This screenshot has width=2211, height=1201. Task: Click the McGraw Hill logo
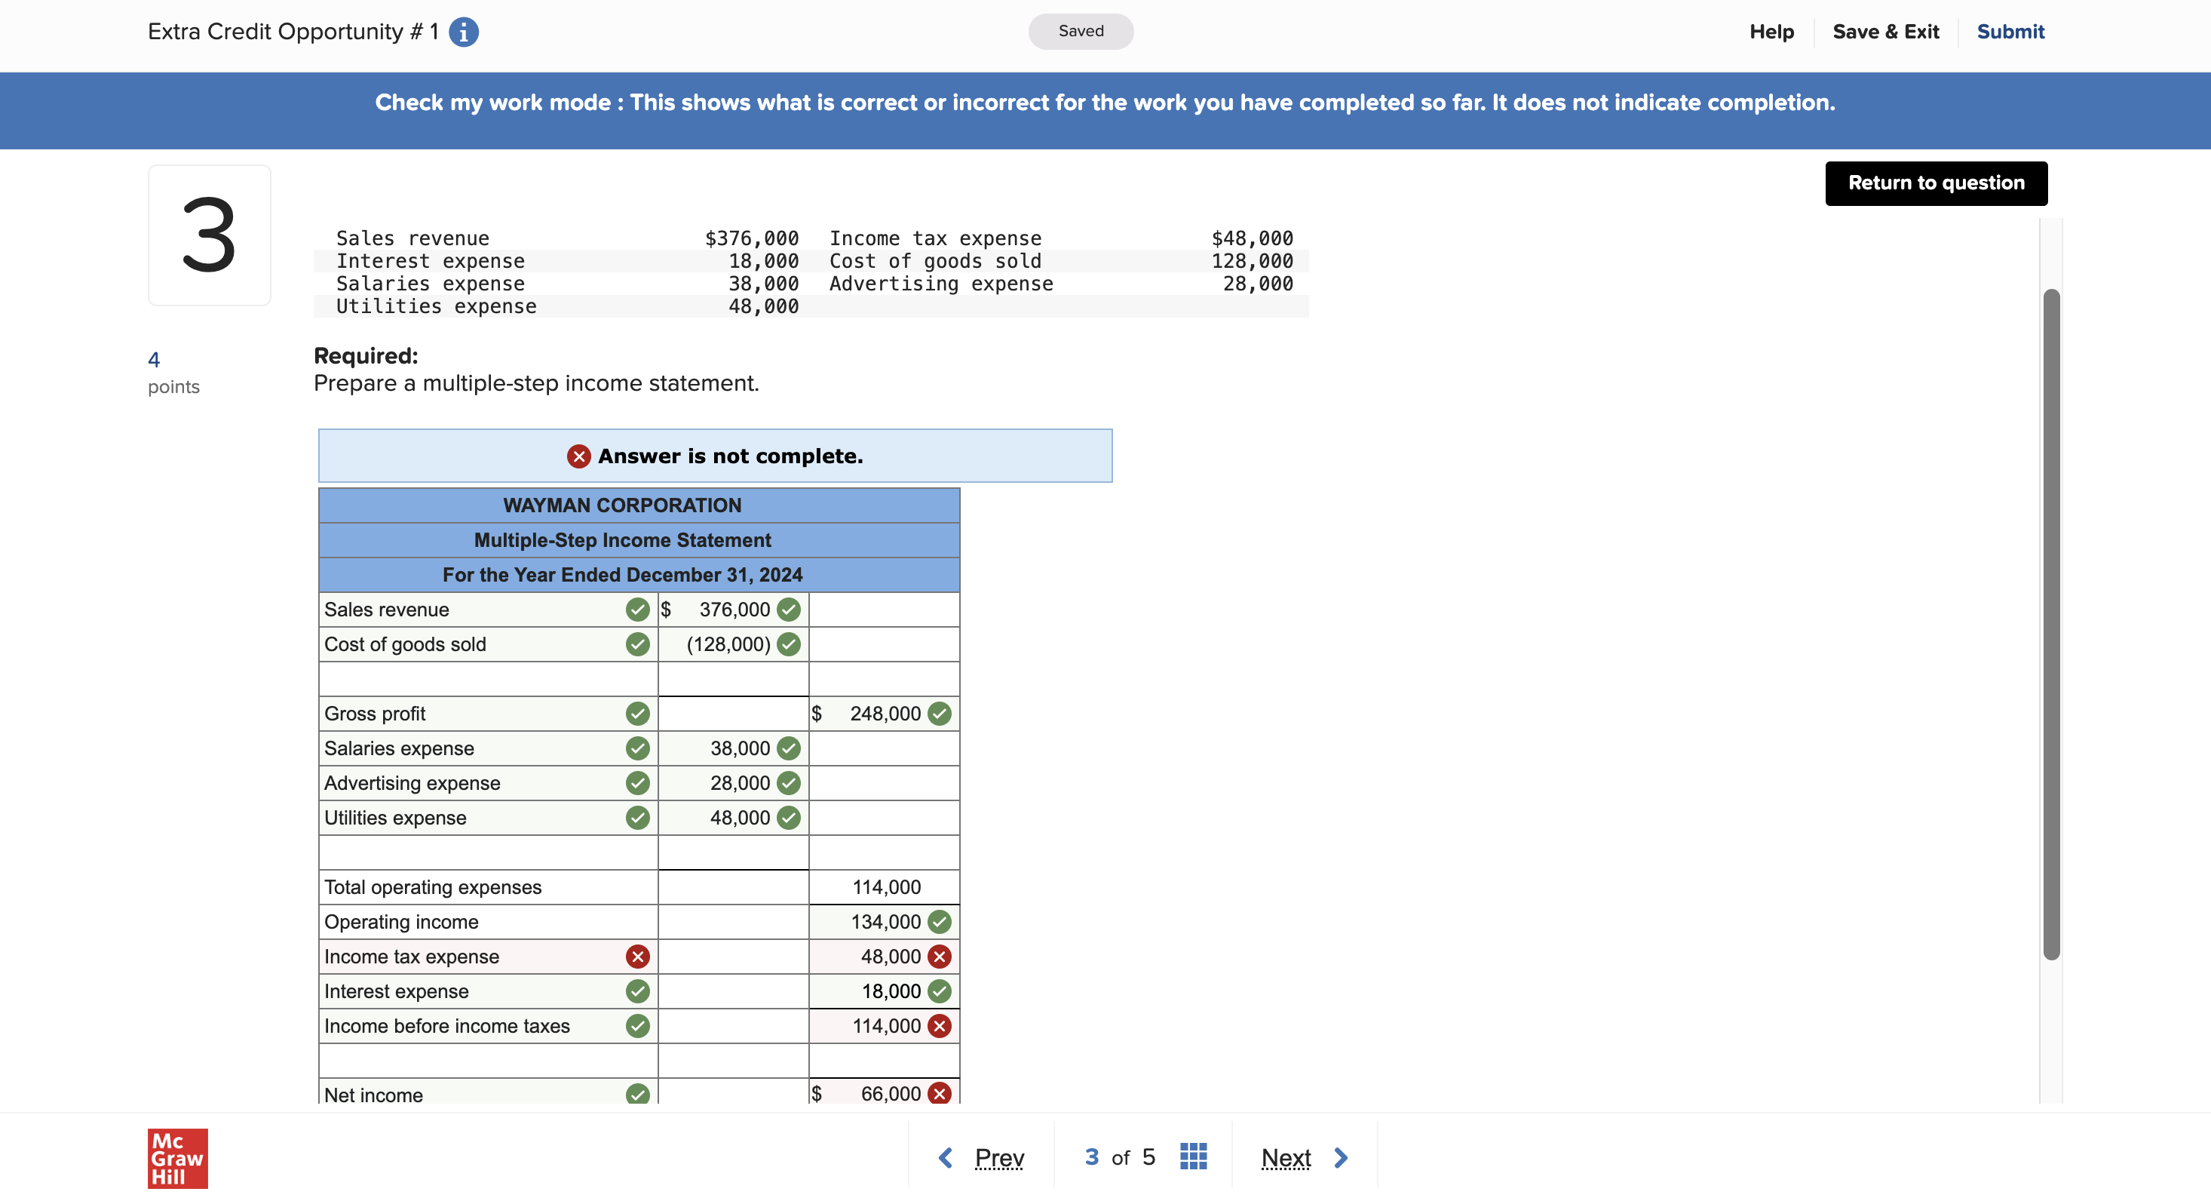[x=178, y=1158]
